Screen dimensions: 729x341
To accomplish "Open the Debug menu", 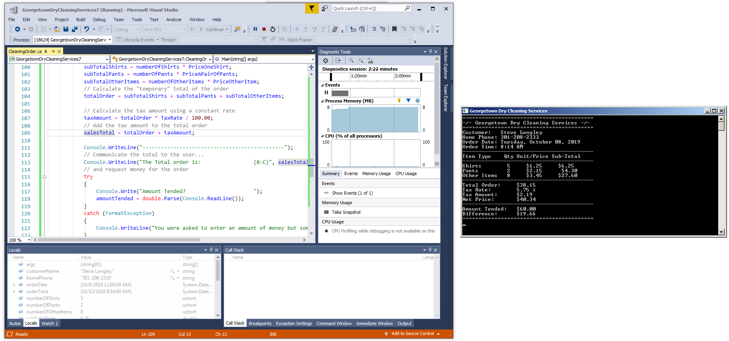I will (99, 20).
